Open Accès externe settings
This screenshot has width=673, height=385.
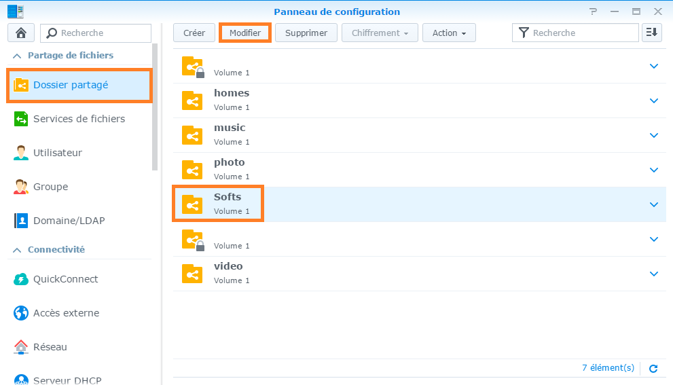click(66, 313)
